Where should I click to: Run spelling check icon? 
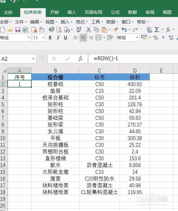click(x=79, y=30)
